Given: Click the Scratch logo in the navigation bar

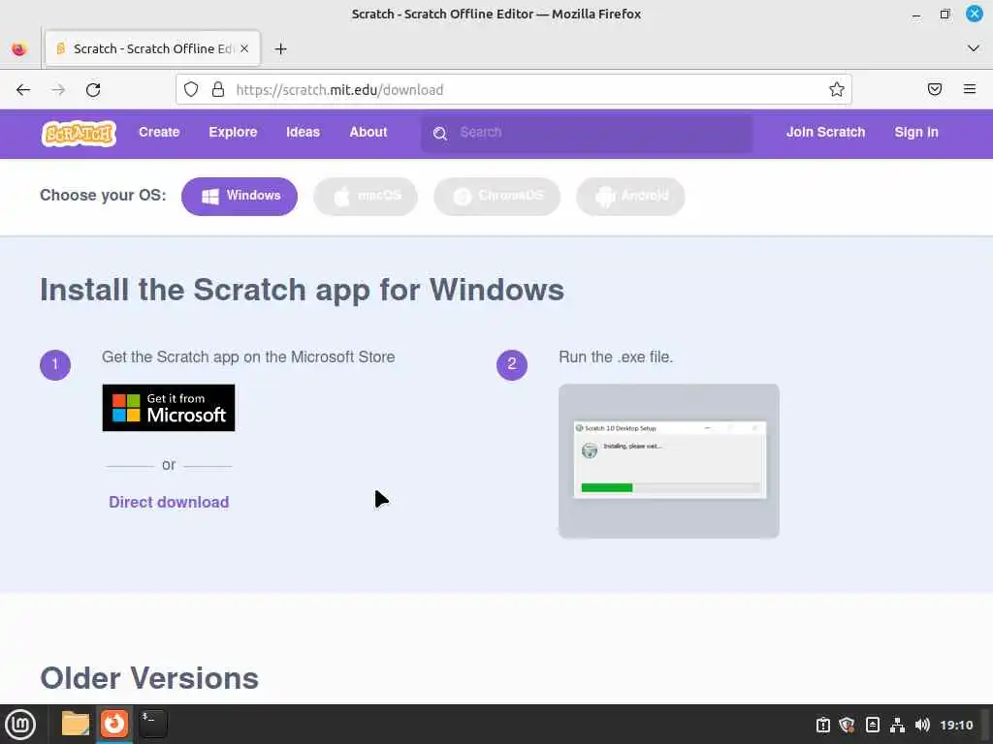Looking at the screenshot, I should (79, 133).
